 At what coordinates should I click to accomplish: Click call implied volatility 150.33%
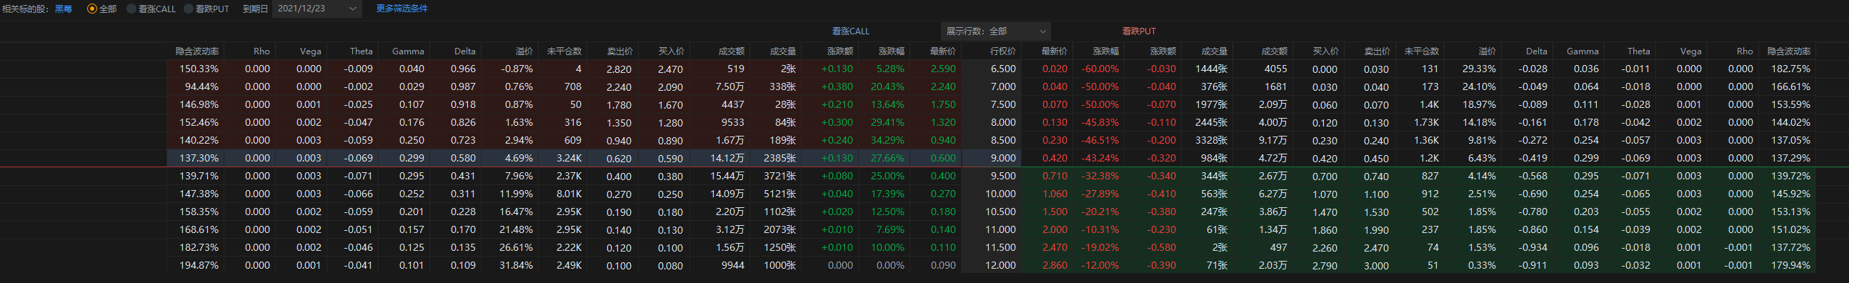coord(199,69)
